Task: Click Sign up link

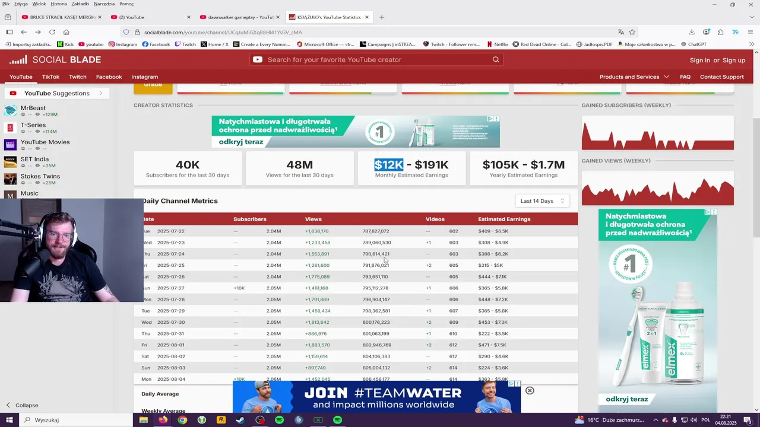Action: point(734,60)
